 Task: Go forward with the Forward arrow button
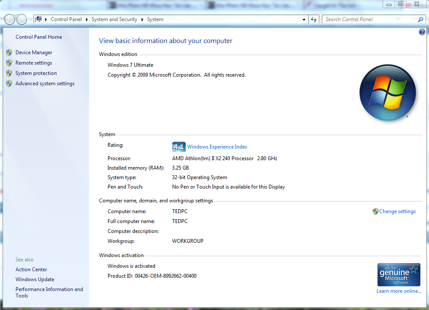click(x=22, y=19)
